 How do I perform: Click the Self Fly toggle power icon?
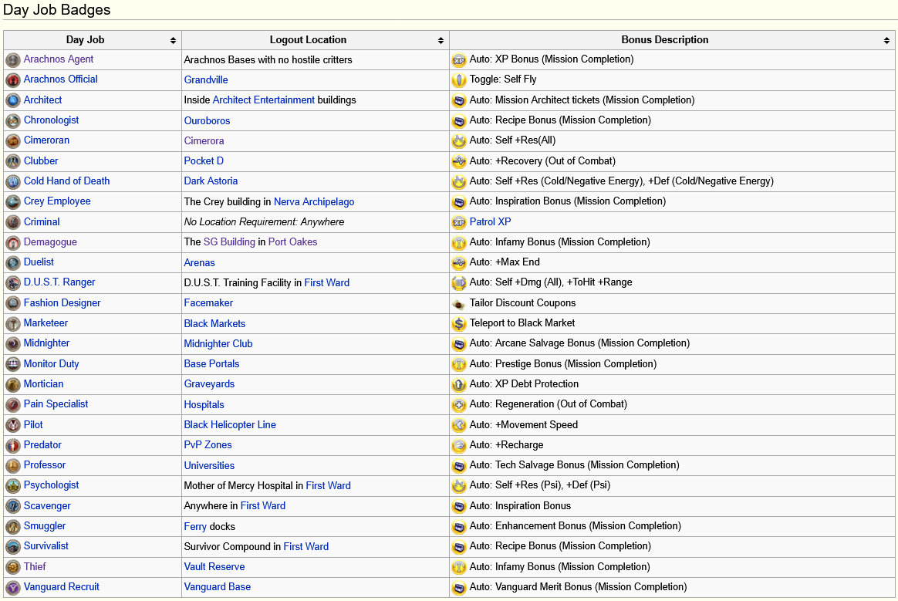coord(459,80)
